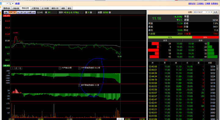This screenshot has width=220, height=120.
Task: Go to next date with right arrow
Action: (211, 12)
